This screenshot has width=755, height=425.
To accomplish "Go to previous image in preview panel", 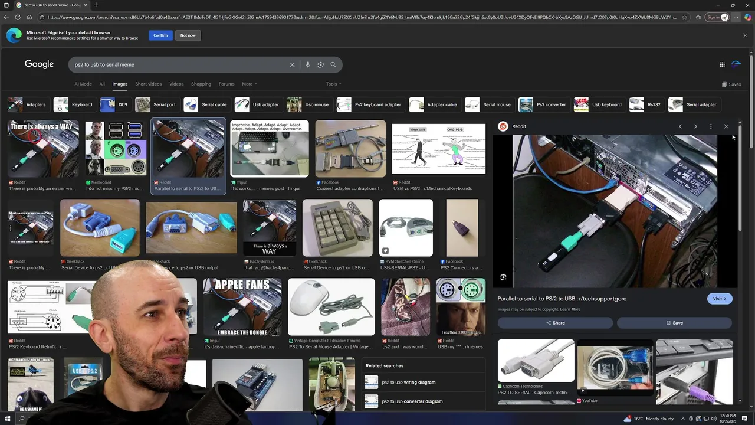I will point(680,126).
